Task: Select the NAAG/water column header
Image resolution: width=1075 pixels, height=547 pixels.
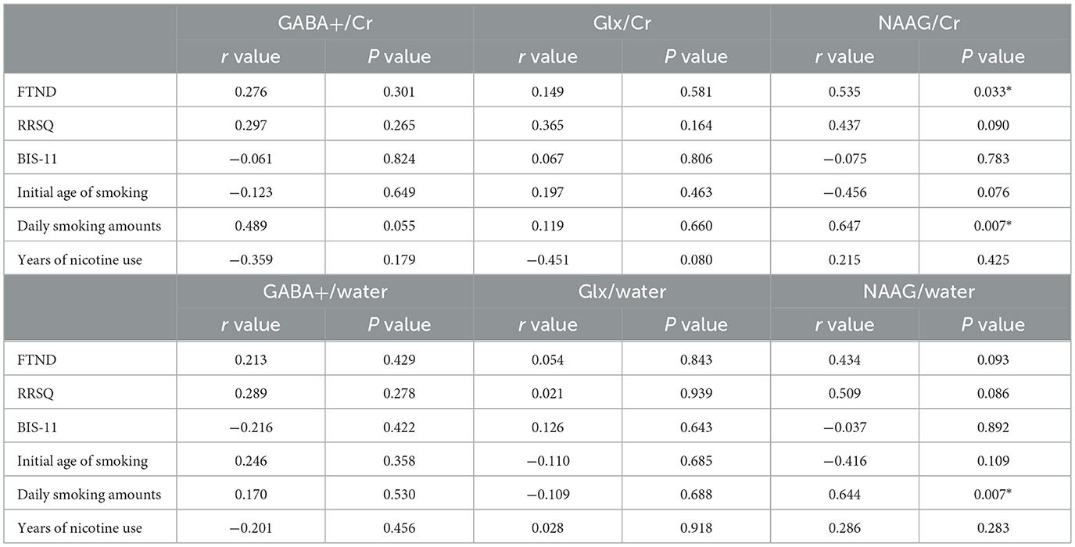Action: 920,291
